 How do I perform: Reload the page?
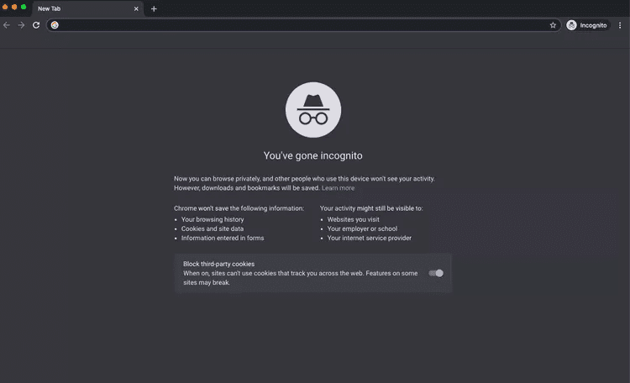[x=36, y=25]
